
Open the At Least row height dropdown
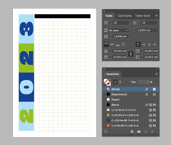[119, 30]
